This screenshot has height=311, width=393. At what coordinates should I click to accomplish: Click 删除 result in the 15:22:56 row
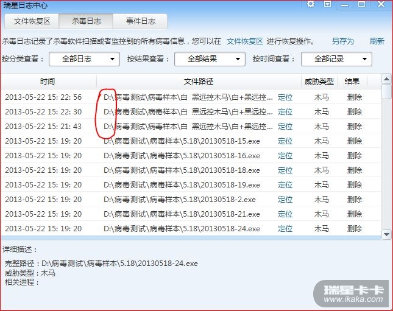(355, 97)
